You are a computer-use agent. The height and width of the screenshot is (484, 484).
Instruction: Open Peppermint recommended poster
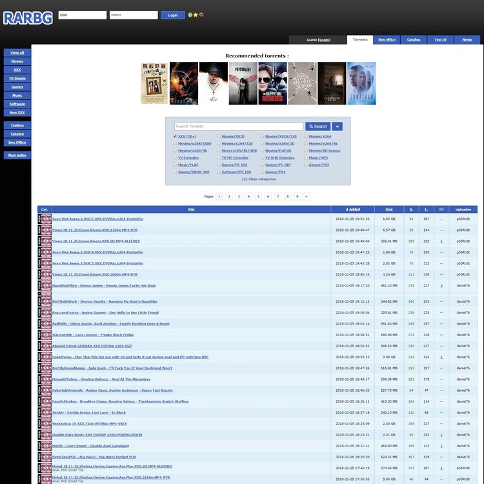pos(243,83)
